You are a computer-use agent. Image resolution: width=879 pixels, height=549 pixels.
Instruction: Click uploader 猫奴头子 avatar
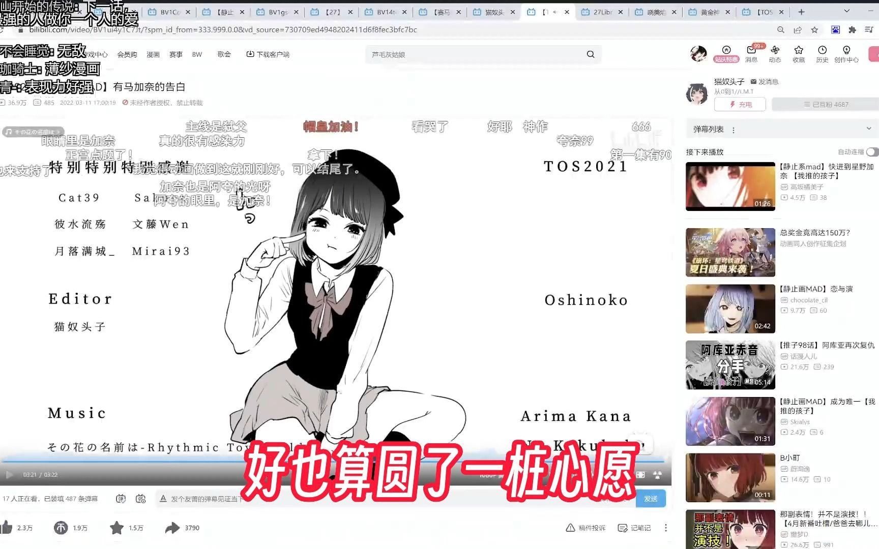coord(697,94)
